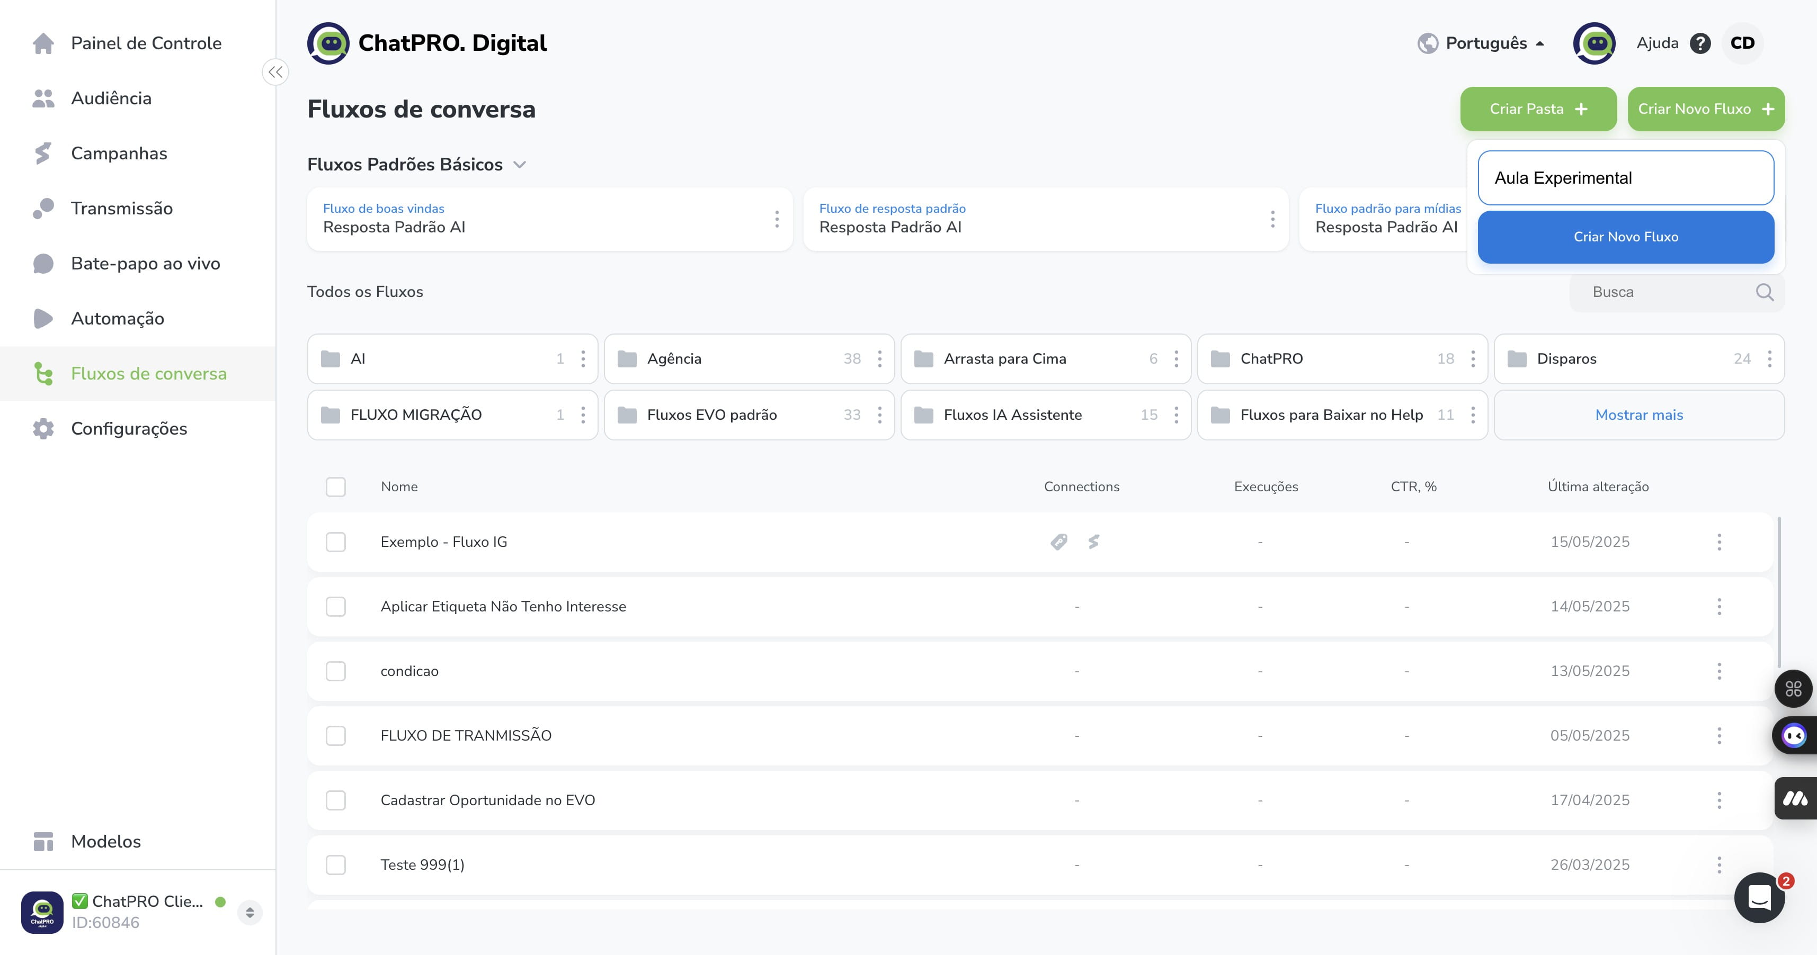The width and height of the screenshot is (1817, 955).
Task: Open row actions for Teste 999(1)
Action: coord(1719,865)
